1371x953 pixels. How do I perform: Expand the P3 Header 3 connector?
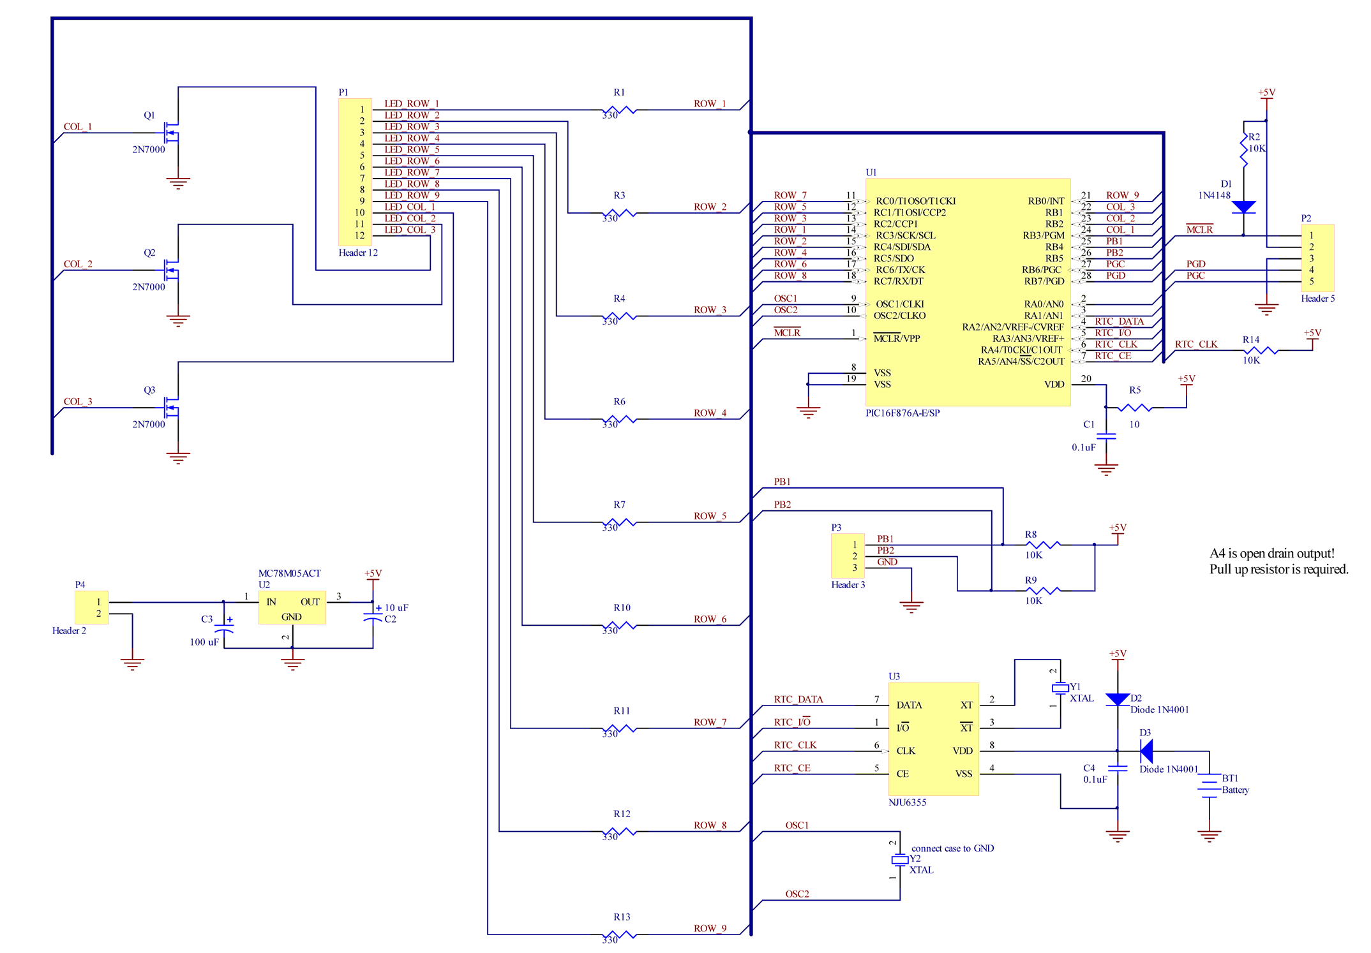[849, 556]
